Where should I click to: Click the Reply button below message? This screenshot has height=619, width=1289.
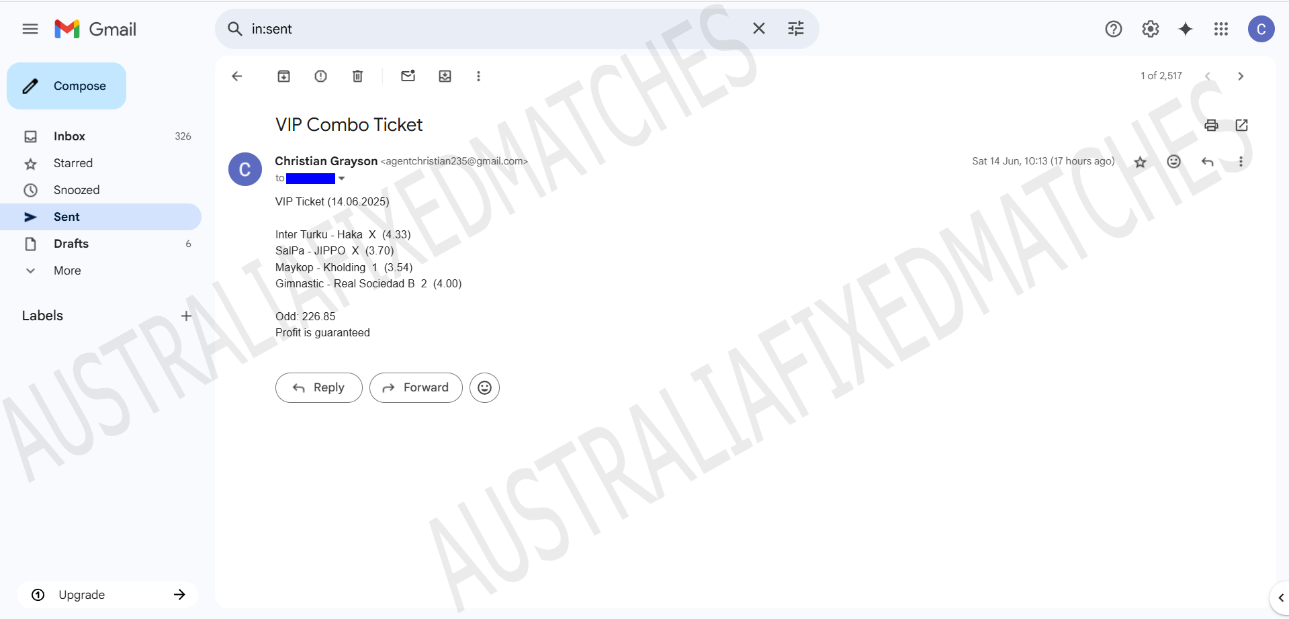click(x=319, y=387)
